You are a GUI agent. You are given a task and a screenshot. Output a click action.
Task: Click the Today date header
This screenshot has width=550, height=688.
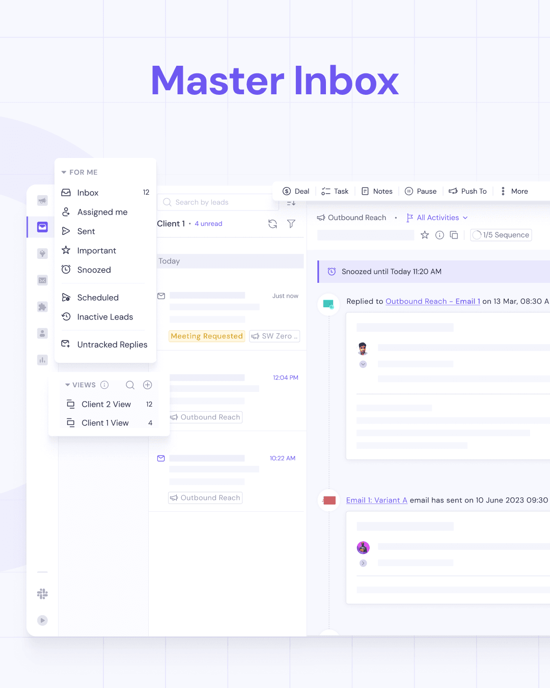(230, 261)
